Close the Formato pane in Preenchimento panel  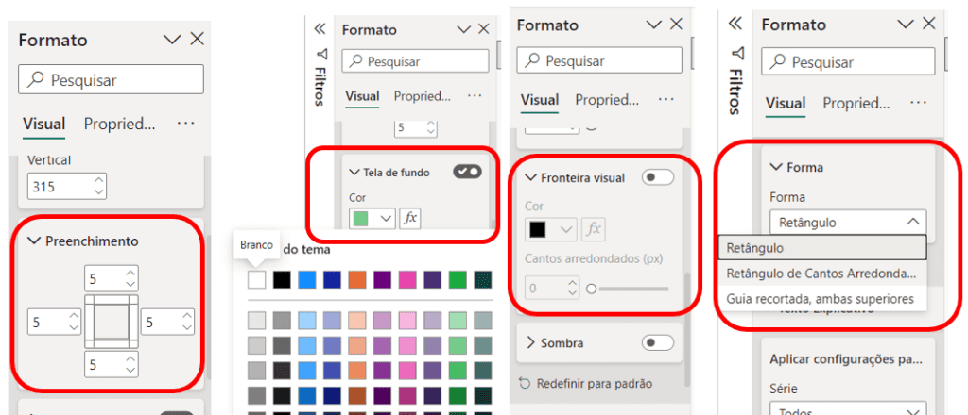pyautogui.click(x=197, y=40)
